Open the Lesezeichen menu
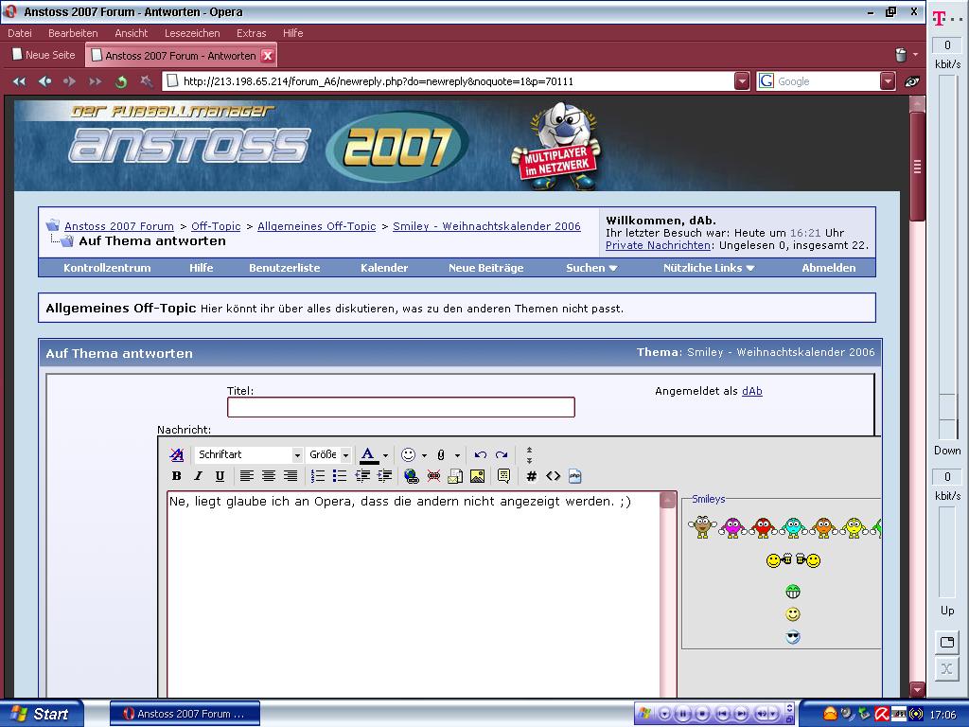The image size is (969, 727). point(192,33)
